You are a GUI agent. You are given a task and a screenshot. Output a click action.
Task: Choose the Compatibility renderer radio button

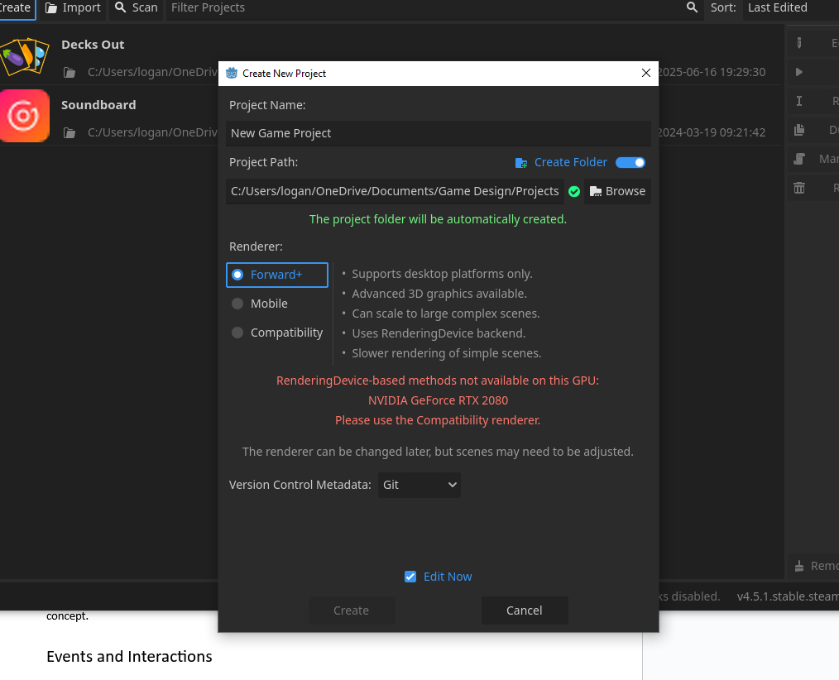(237, 333)
